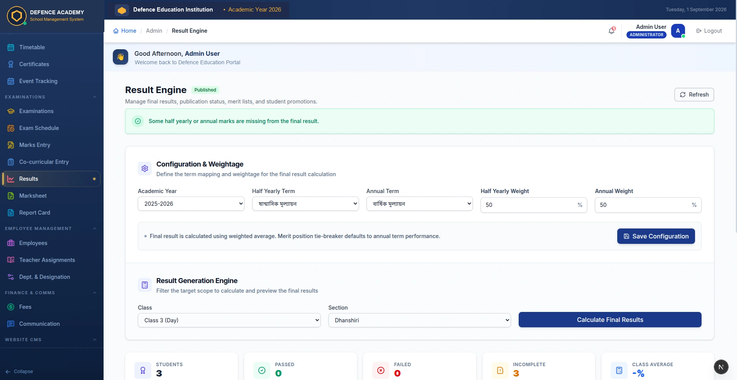
Task: Click the Fees dollar icon
Action: point(11,307)
